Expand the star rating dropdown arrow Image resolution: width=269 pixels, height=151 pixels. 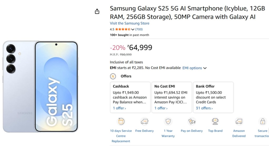click(x=133, y=29)
